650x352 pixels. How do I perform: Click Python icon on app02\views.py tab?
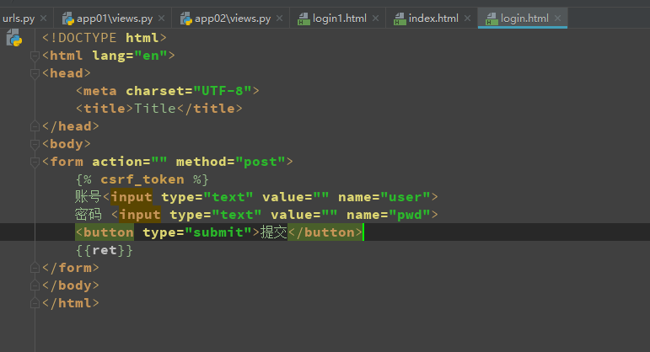186,19
